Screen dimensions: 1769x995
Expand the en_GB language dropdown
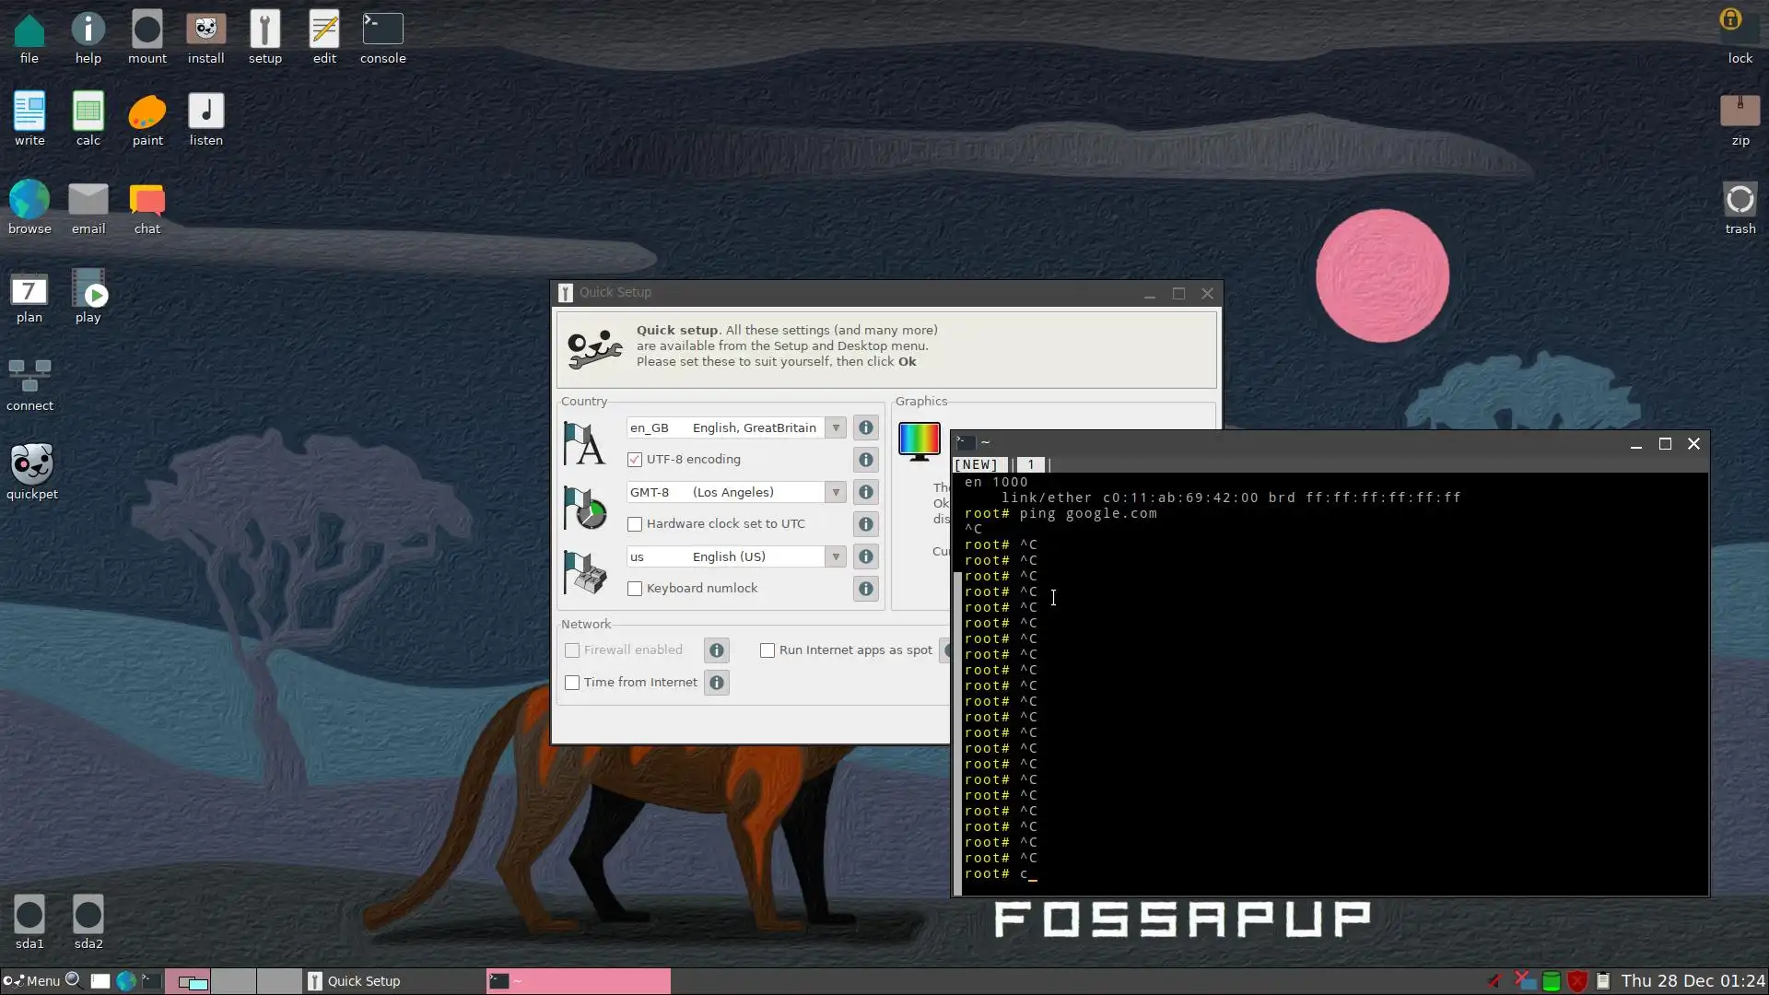[835, 427]
